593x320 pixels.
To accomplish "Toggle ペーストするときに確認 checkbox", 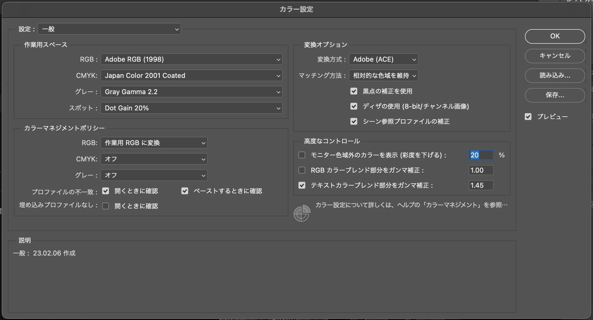I will coord(185,191).
